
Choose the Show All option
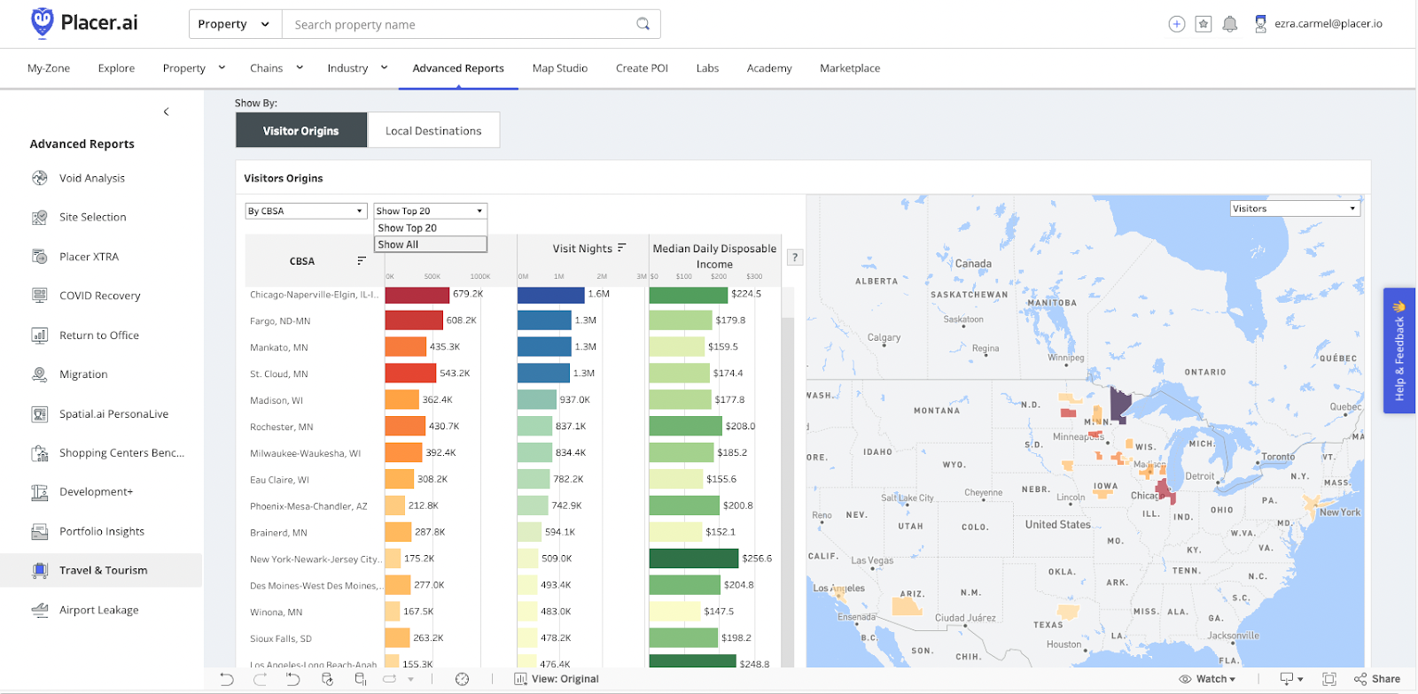coord(431,244)
